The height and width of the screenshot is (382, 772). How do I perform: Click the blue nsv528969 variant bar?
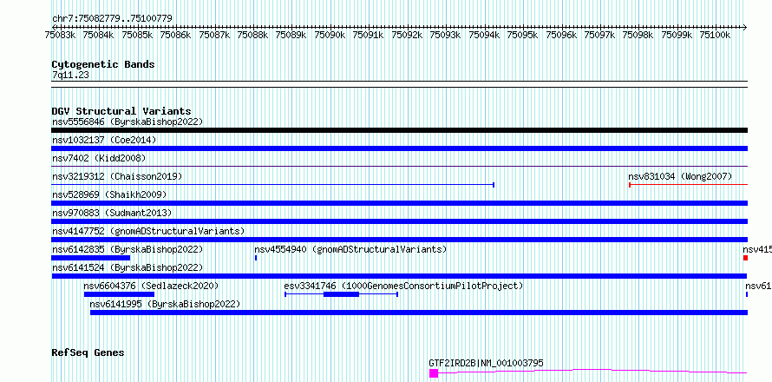pyautogui.click(x=399, y=203)
